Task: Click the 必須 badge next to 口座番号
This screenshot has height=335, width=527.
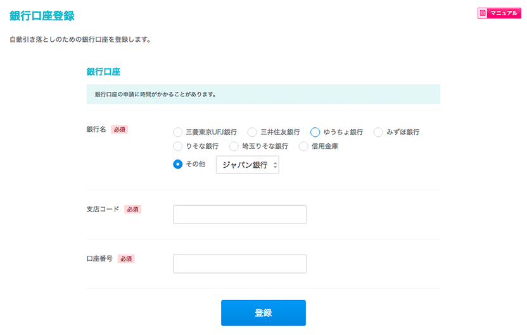Action: tap(126, 259)
